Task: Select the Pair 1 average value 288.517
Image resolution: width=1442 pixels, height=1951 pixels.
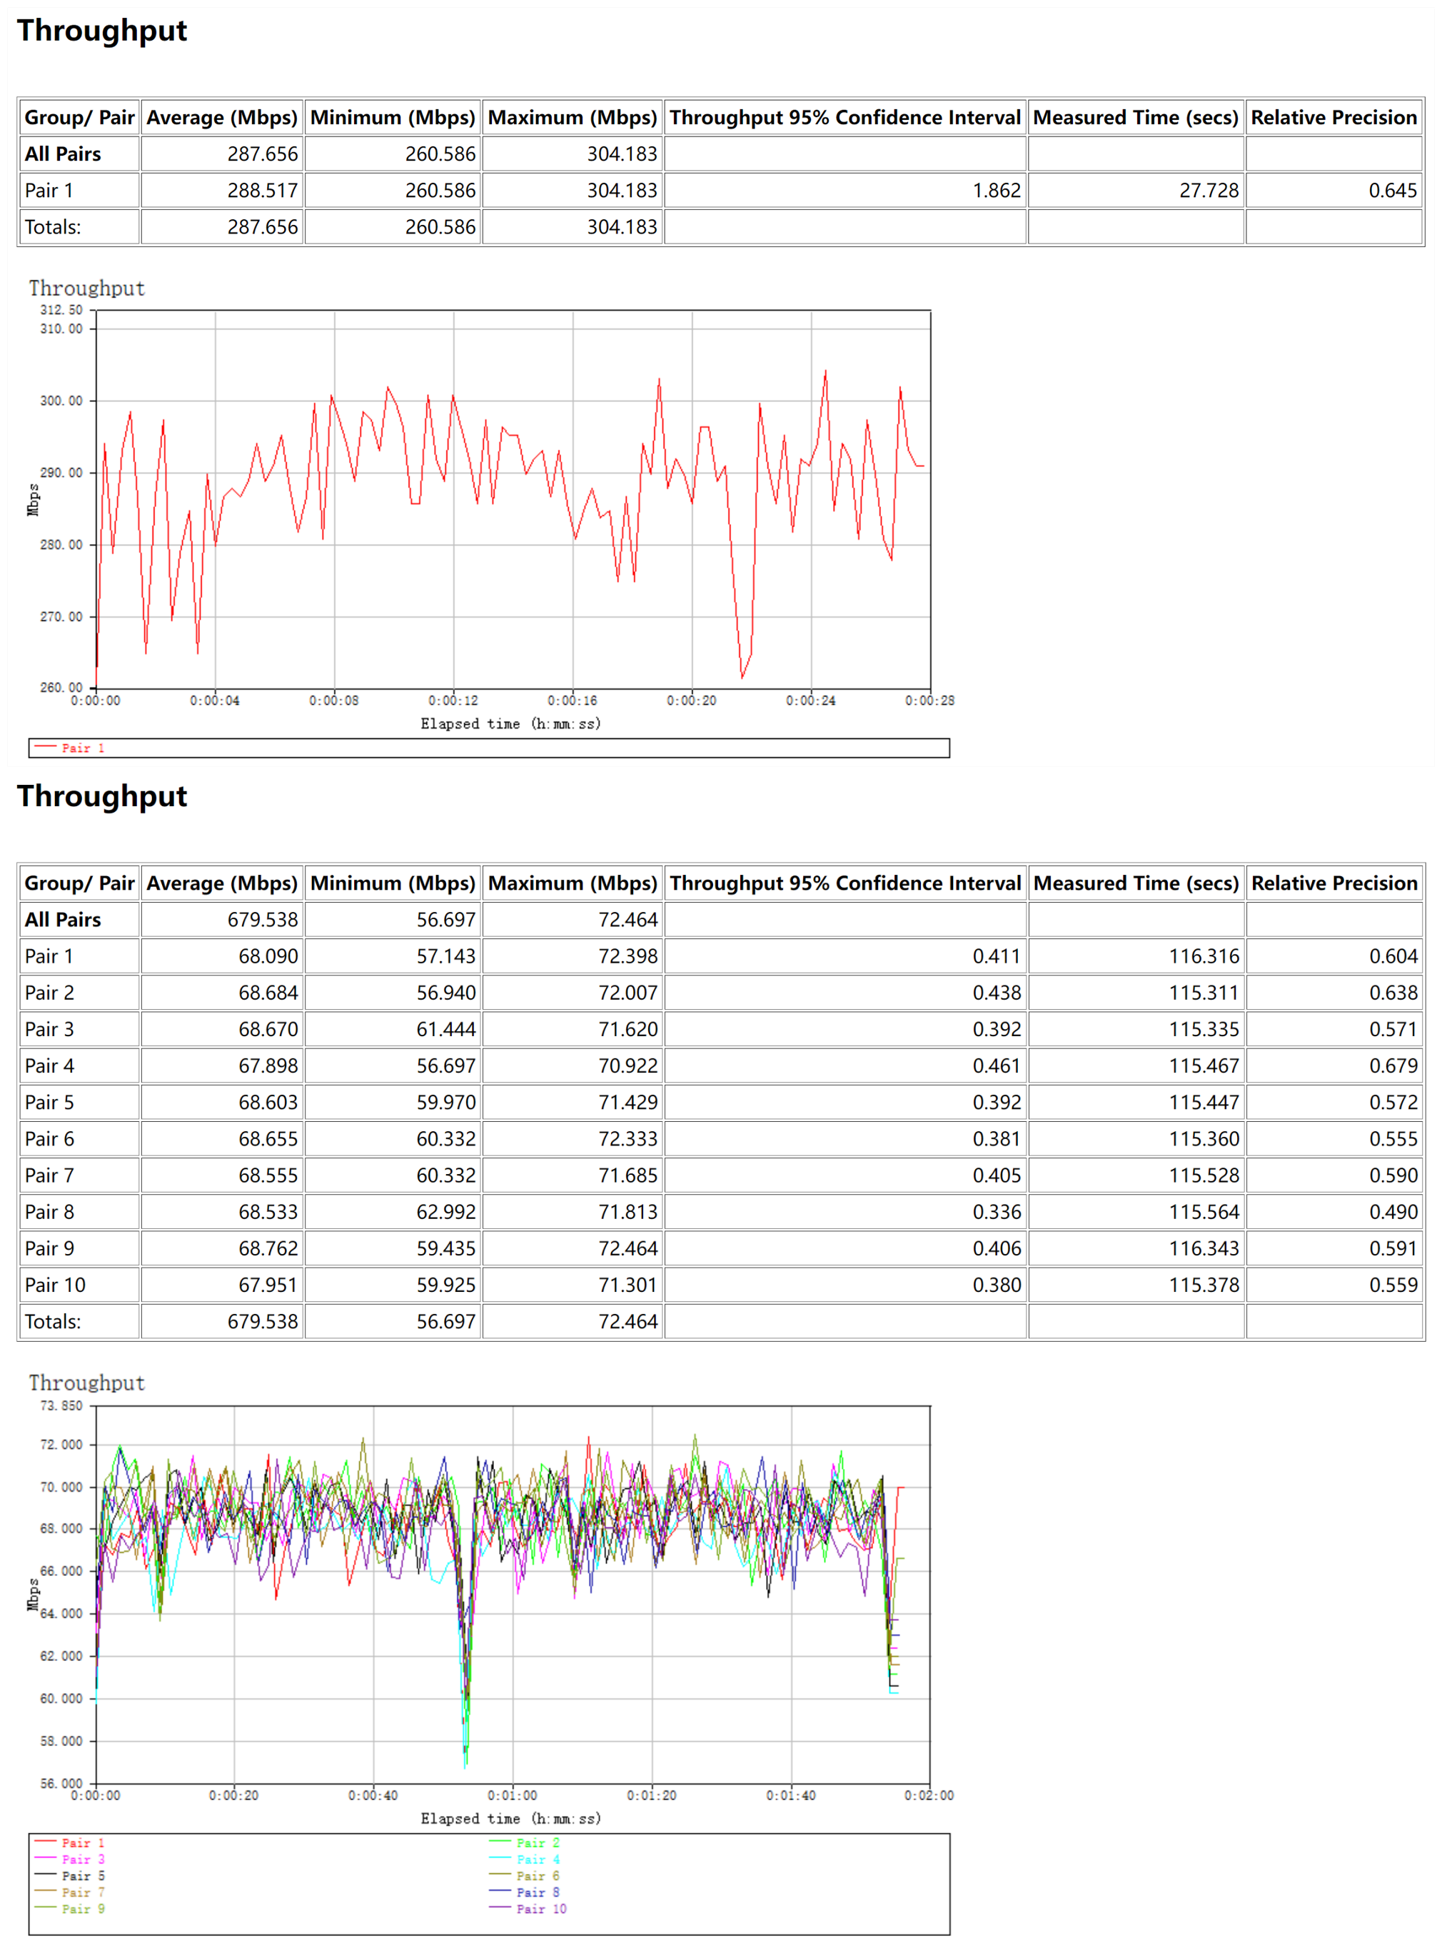Action: 262,191
